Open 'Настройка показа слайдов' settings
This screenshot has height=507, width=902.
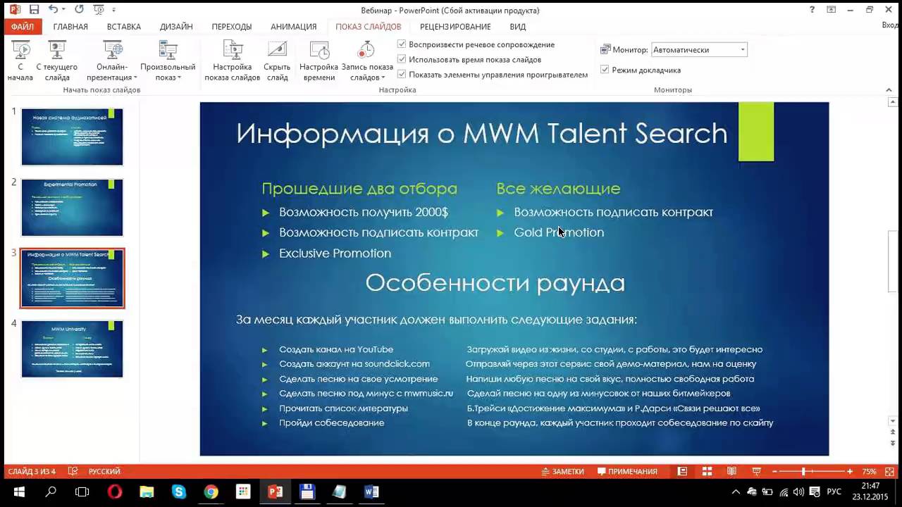(x=233, y=61)
